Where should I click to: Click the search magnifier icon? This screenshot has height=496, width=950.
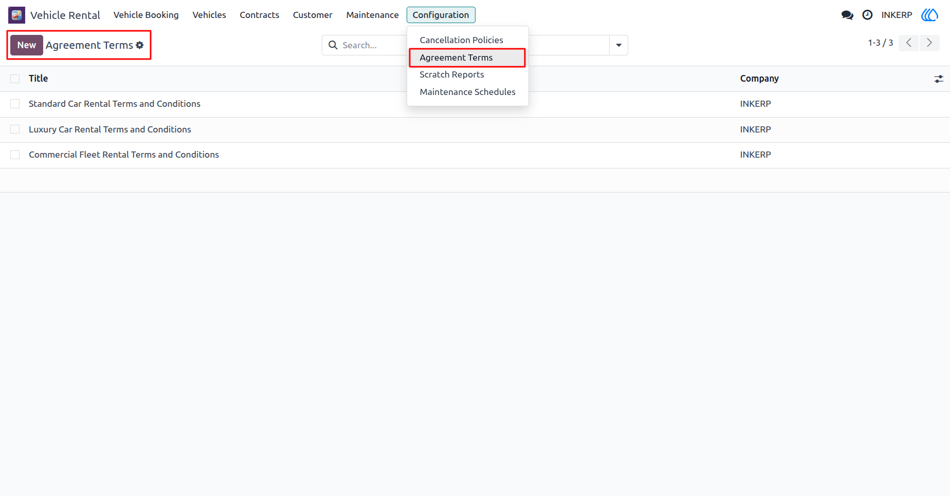coord(333,45)
